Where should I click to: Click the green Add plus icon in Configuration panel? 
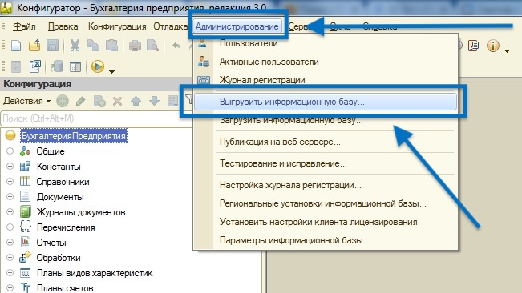click(x=63, y=101)
